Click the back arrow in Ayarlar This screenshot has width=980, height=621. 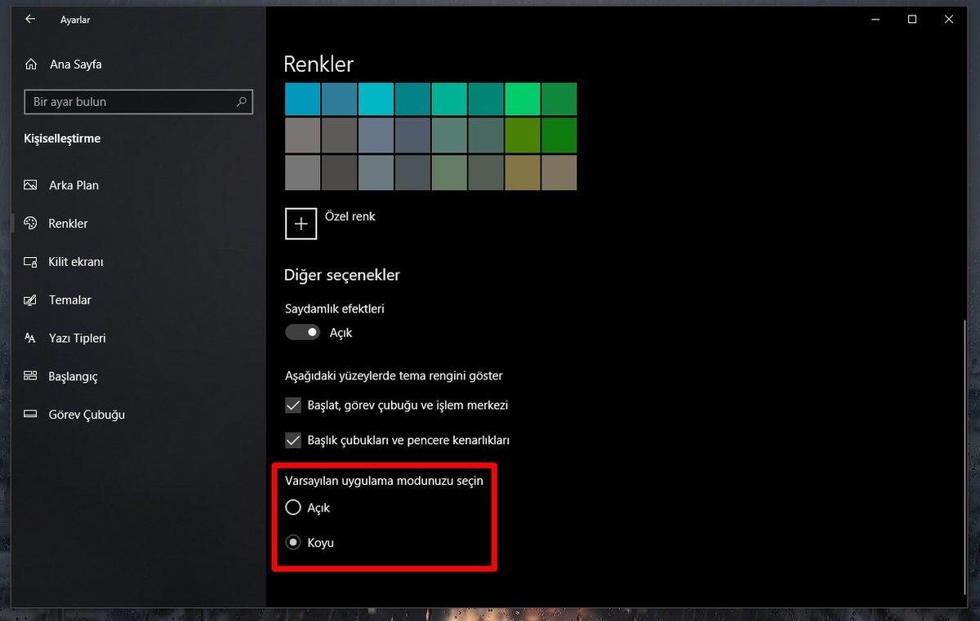[29, 19]
